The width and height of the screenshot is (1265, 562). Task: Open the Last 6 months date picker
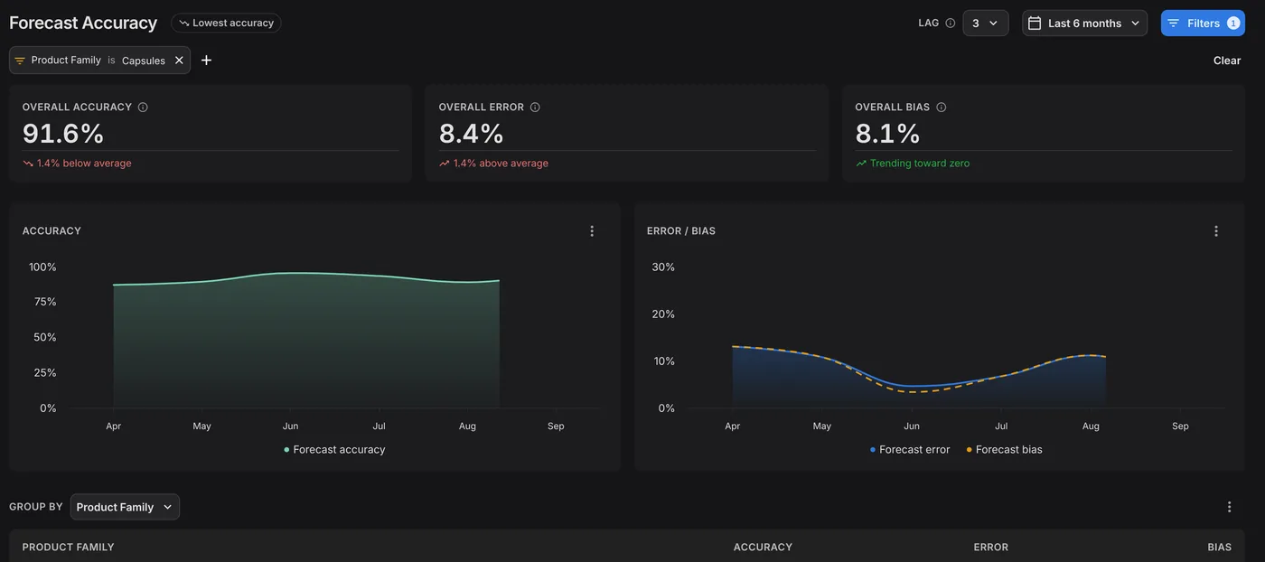click(x=1084, y=23)
